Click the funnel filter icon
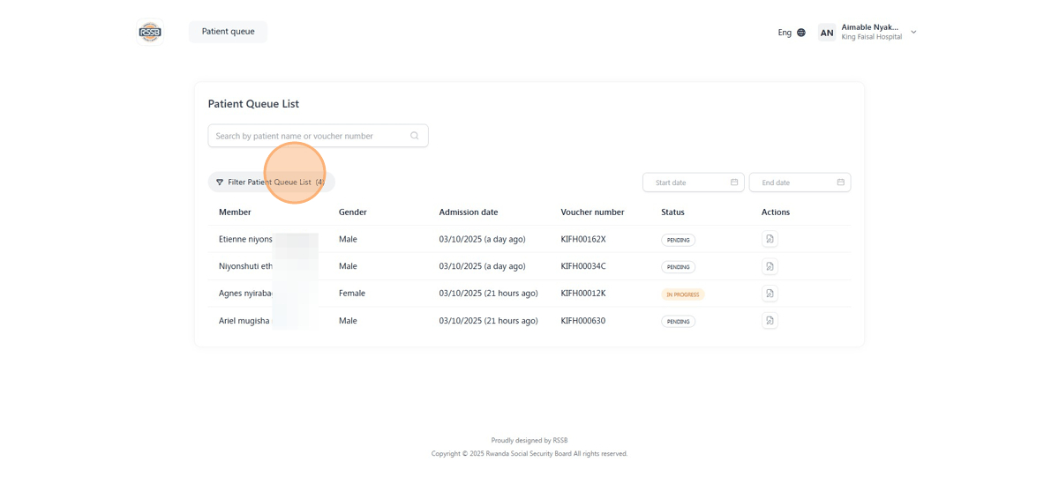The width and height of the screenshot is (1059, 484). (x=220, y=182)
